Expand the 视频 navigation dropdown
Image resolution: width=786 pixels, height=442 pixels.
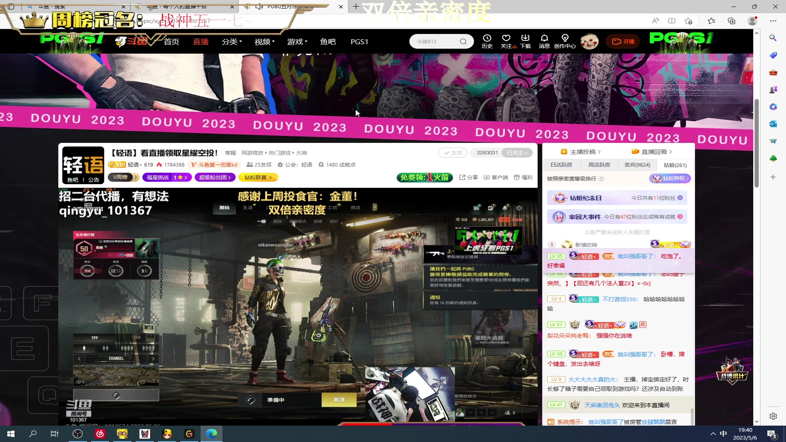point(264,41)
